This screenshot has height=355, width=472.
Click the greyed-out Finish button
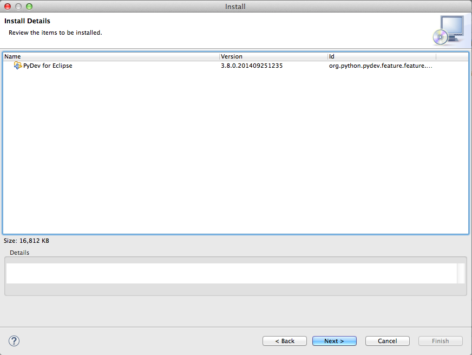click(x=440, y=341)
